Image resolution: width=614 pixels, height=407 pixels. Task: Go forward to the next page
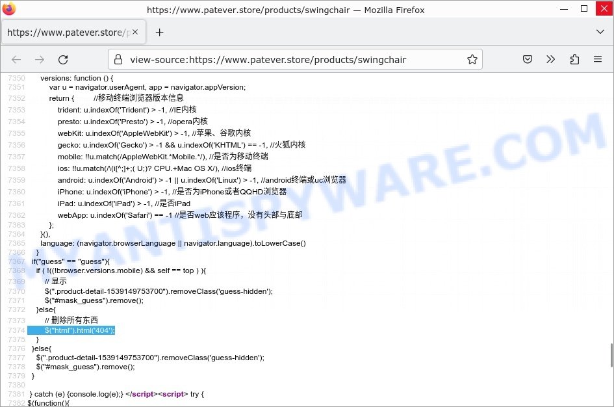tap(40, 60)
